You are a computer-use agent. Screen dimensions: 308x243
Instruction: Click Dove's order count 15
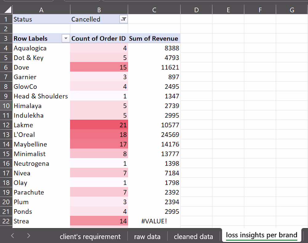[x=99, y=67]
